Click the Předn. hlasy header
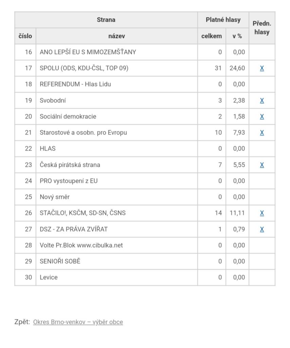 [x=262, y=28]
